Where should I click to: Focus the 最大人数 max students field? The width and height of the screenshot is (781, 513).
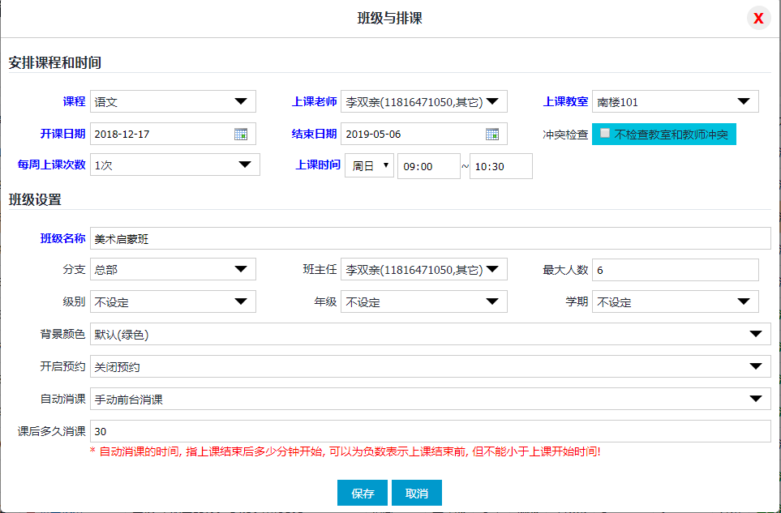tap(675, 269)
